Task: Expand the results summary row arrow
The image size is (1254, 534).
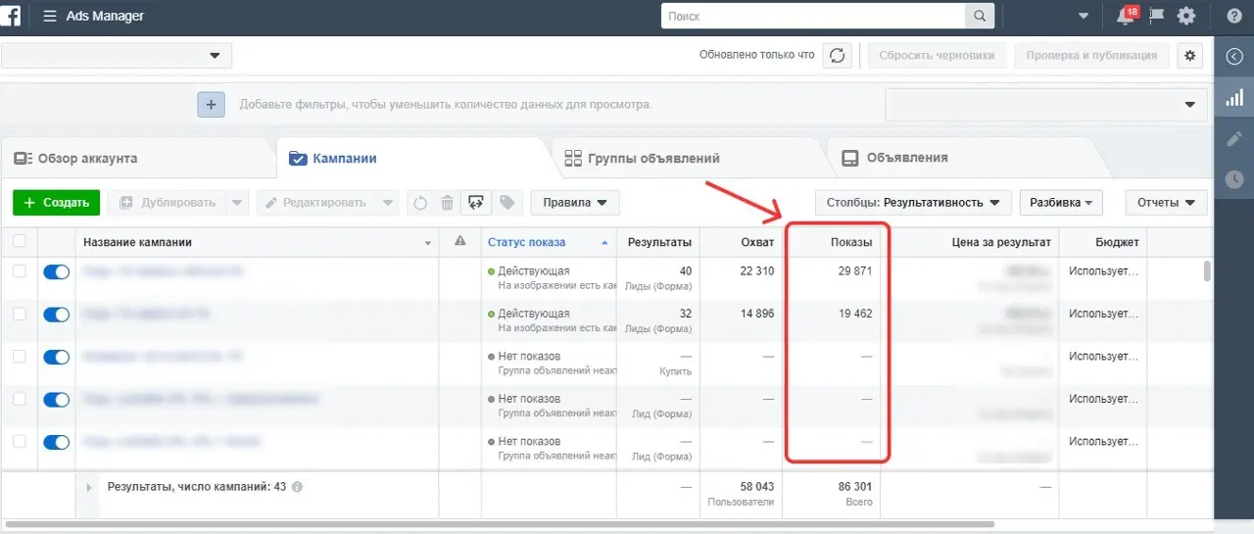Action: coord(89,486)
